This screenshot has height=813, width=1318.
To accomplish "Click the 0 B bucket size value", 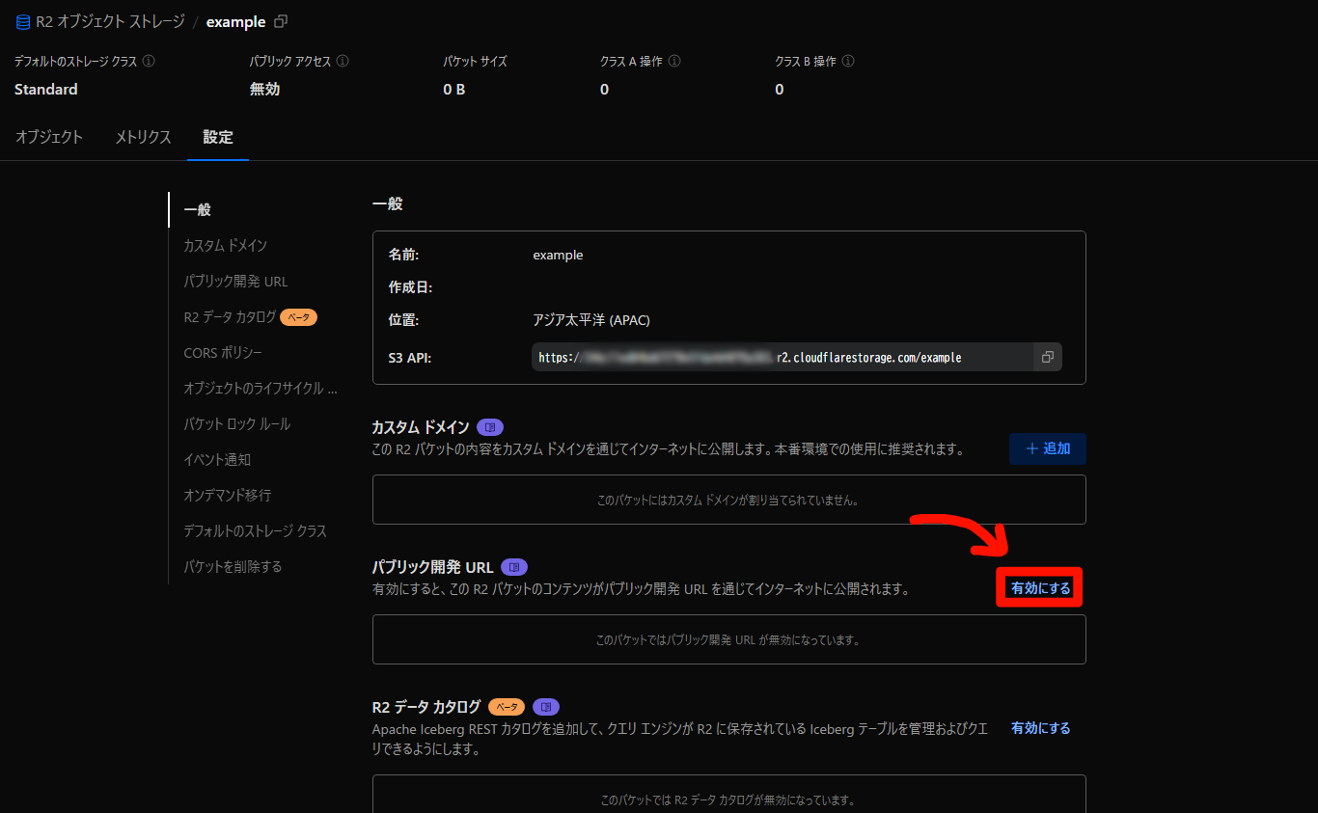I will (454, 89).
